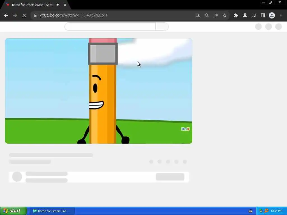This screenshot has width=287, height=215.
Task: Click the video player showing the pencil character
Action: pyautogui.click(x=99, y=91)
